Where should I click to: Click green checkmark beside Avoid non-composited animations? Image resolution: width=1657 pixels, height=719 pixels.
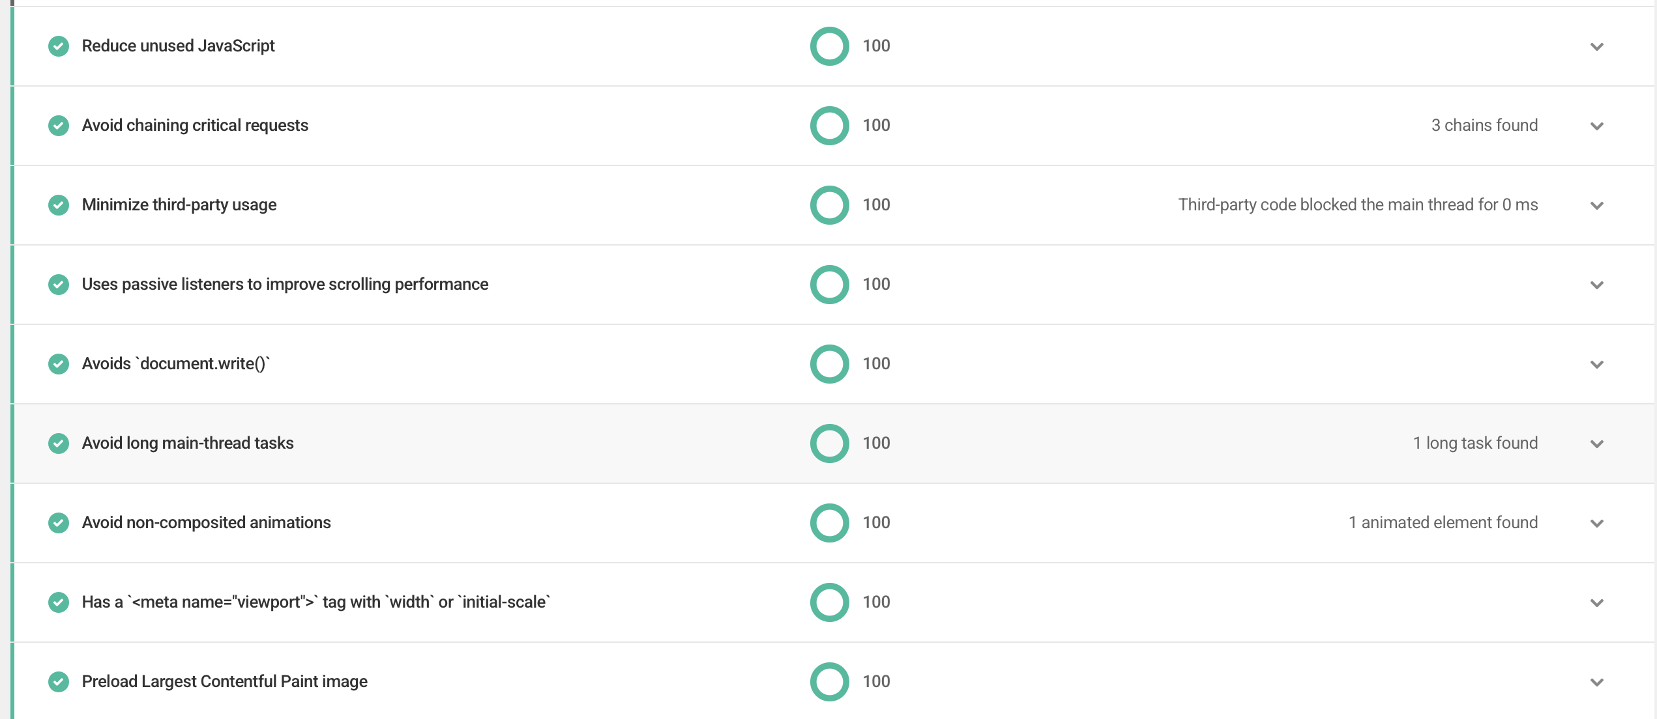(x=59, y=523)
